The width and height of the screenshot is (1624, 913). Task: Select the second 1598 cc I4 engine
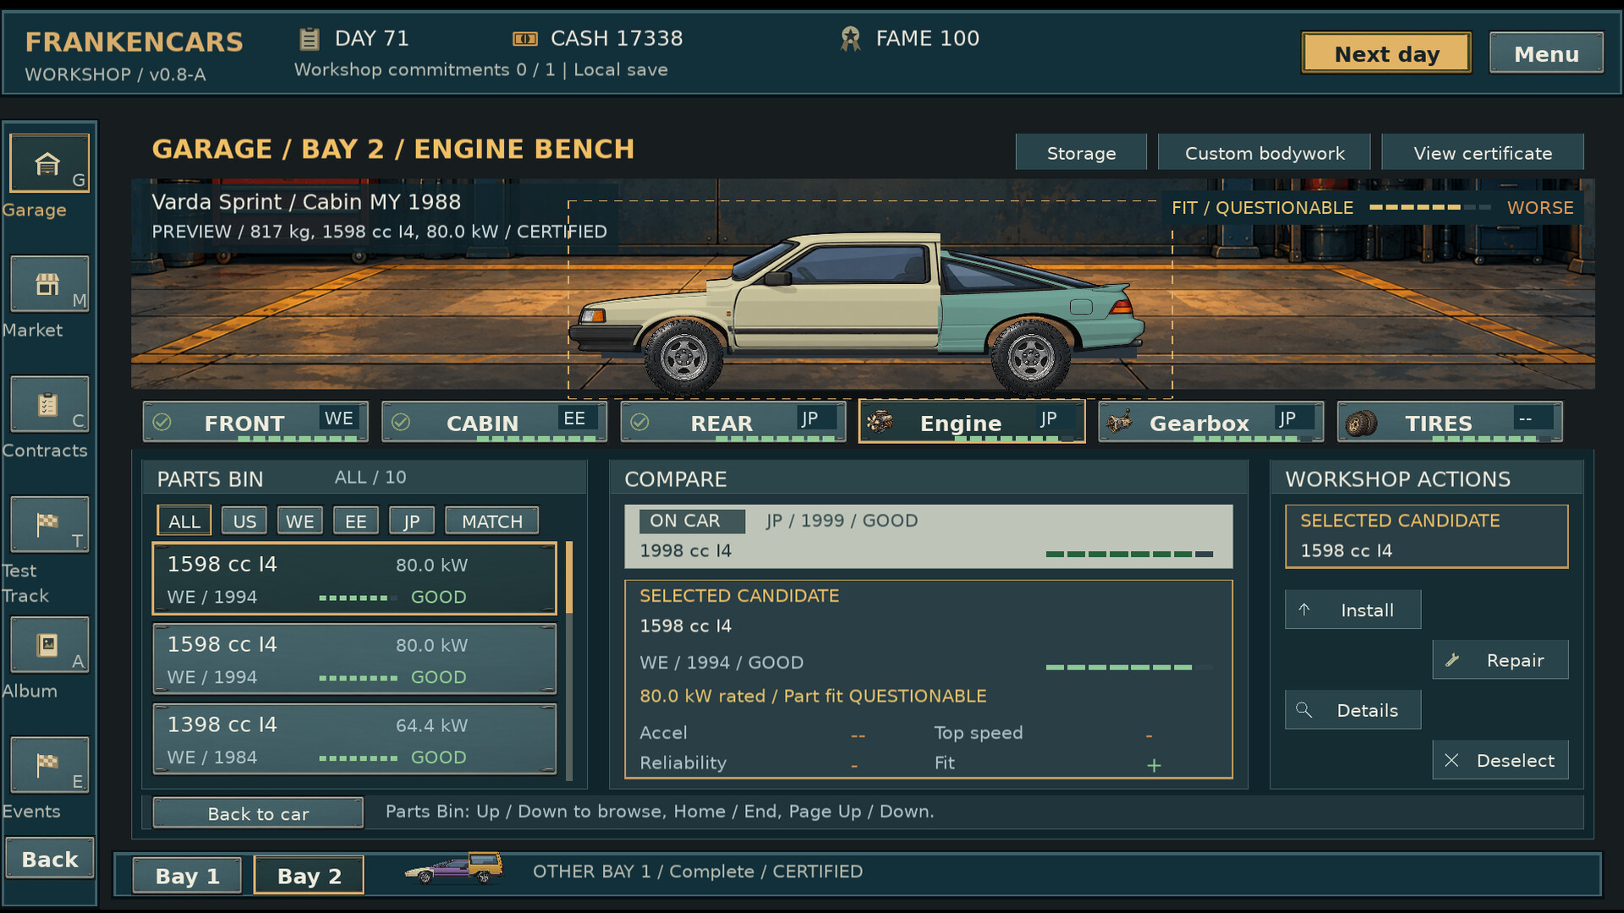coord(354,659)
